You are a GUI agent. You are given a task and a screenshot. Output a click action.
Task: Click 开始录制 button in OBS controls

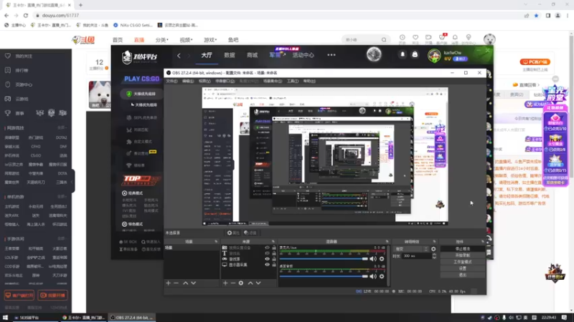tap(462, 255)
